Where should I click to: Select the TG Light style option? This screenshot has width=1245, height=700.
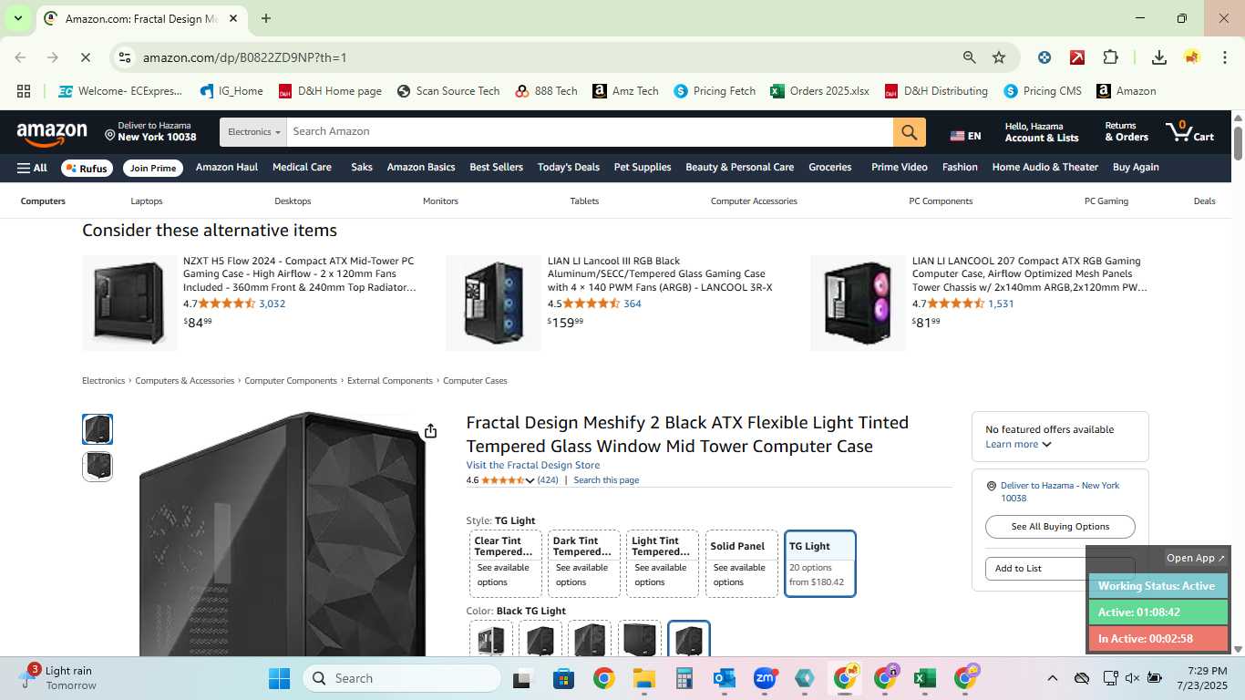click(820, 564)
